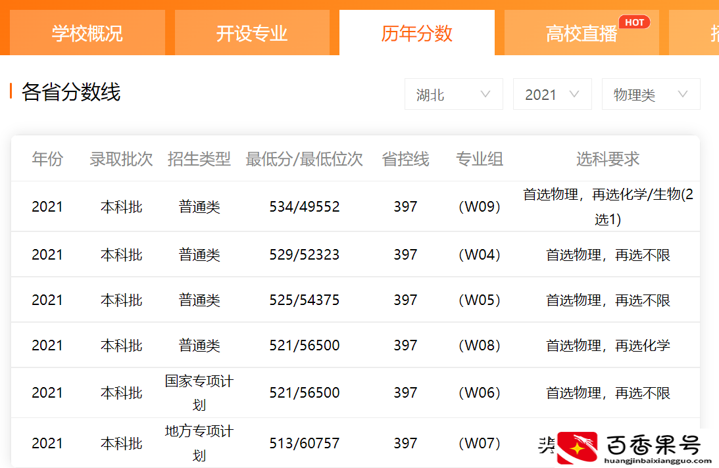Click the 录取批次 column header

(x=121, y=159)
